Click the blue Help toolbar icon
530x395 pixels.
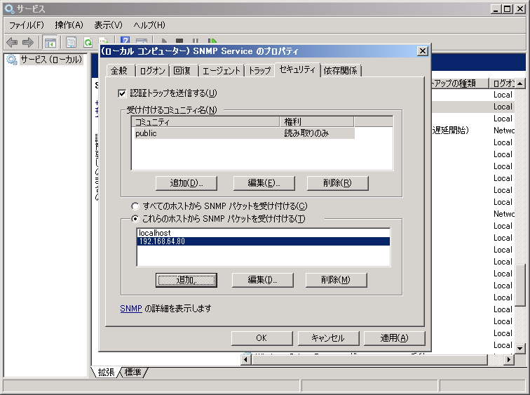pos(125,41)
